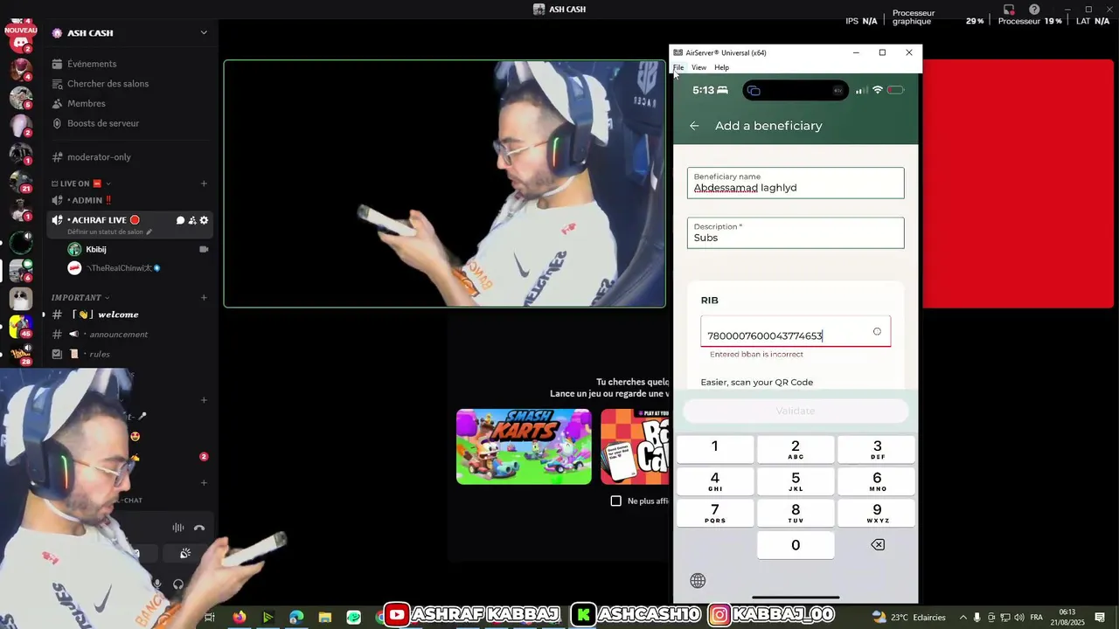Tap keypad digit 9 WXYZ
1119x629 pixels.
[877, 513]
